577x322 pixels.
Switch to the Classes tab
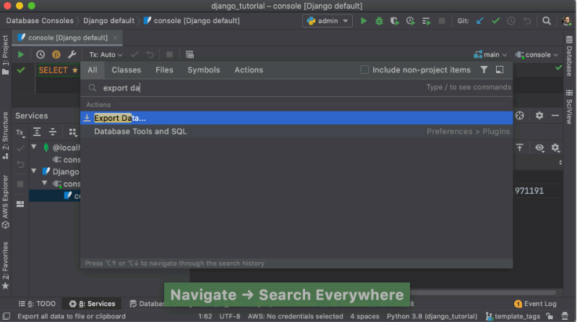click(x=127, y=70)
